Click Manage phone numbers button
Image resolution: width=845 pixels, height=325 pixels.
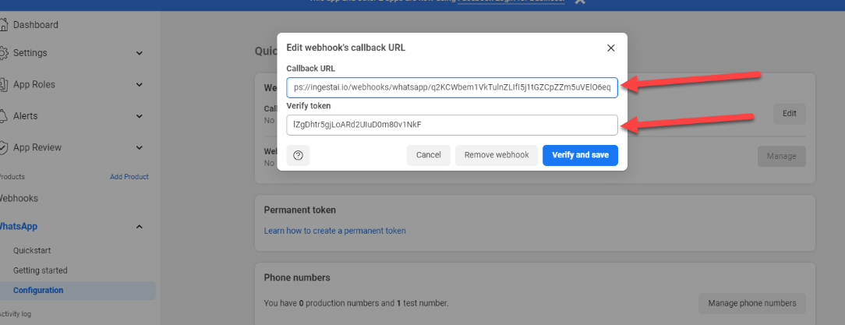pyautogui.click(x=752, y=303)
